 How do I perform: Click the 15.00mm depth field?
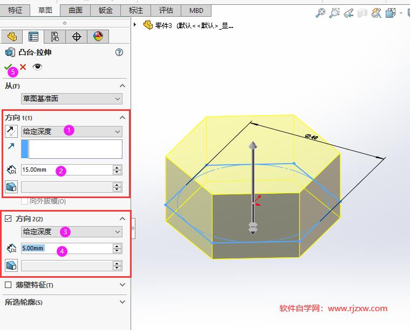[67, 170]
